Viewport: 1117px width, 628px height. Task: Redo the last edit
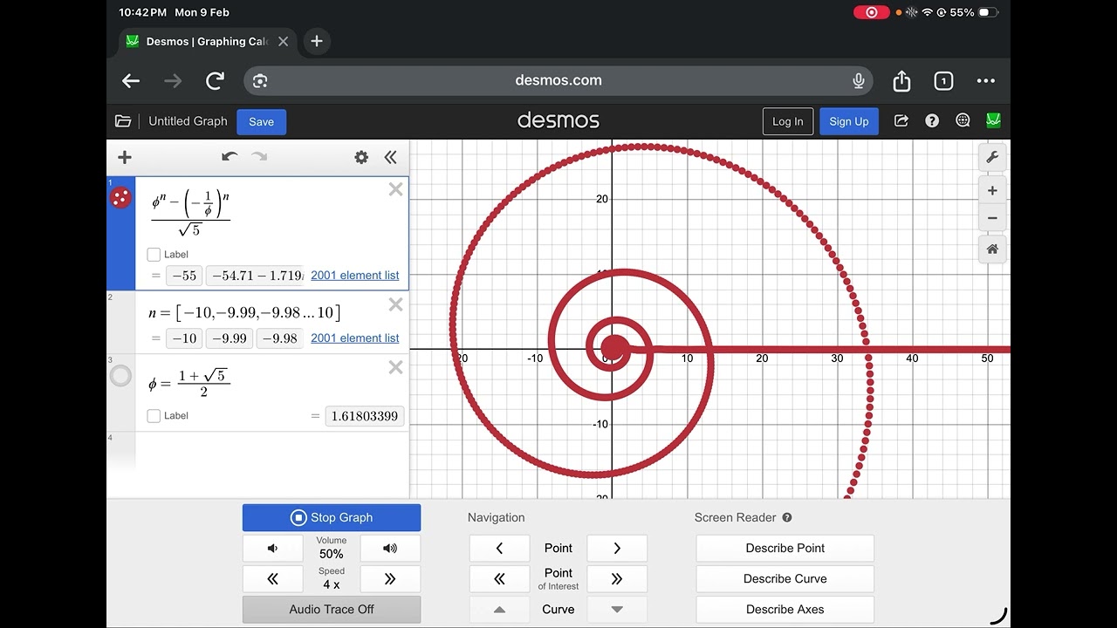coord(259,157)
